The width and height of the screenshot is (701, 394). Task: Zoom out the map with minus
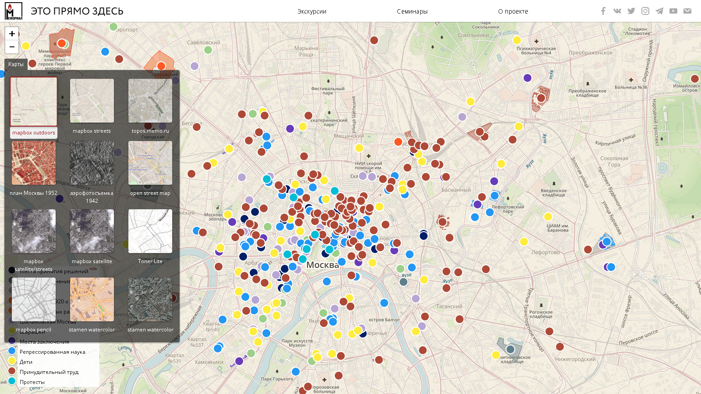[x=12, y=46]
